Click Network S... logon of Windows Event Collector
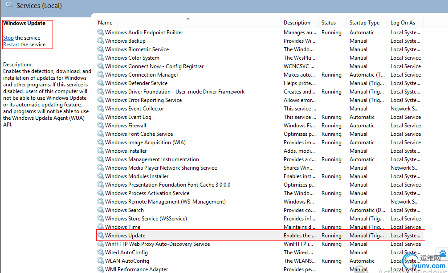The width and height of the screenshot is (448, 273). coord(404,109)
